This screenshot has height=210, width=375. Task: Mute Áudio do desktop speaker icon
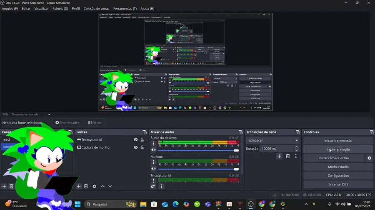(153, 150)
